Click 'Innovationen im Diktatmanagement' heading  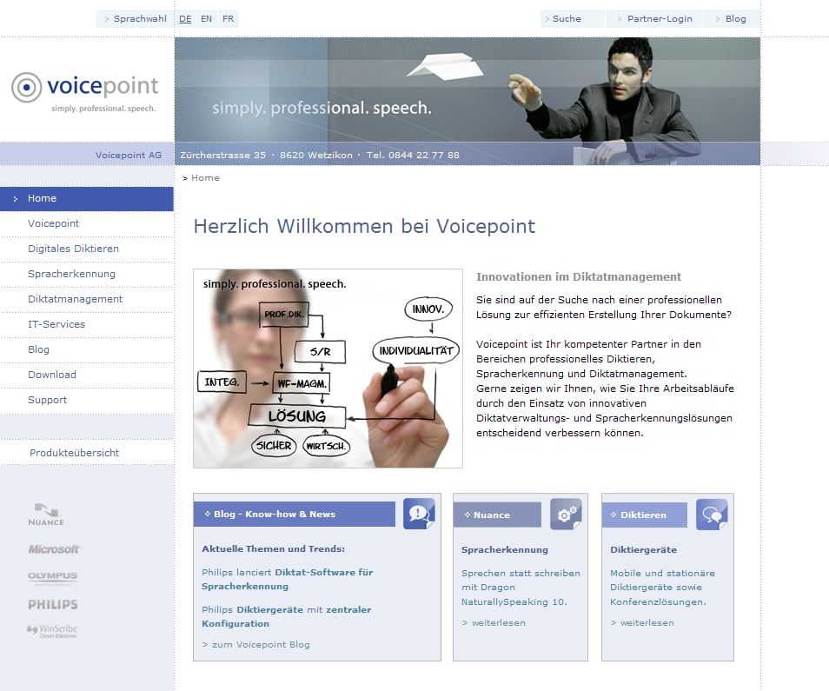pyautogui.click(x=579, y=276)
